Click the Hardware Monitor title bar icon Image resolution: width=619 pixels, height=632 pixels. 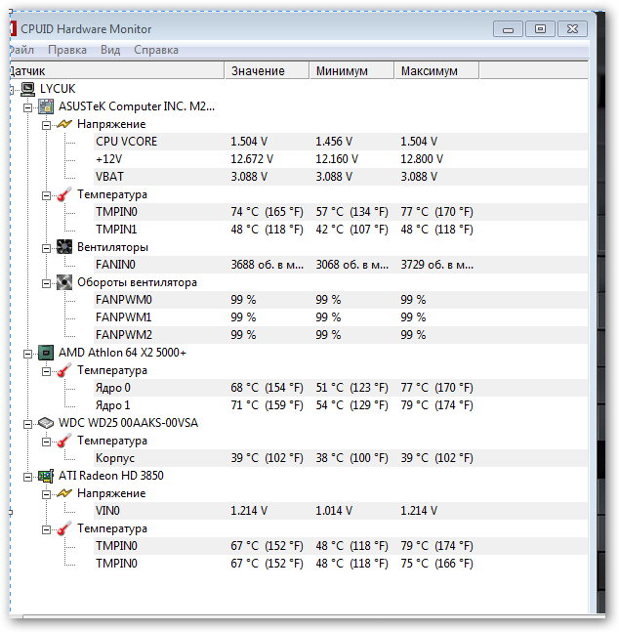[13, 29]
